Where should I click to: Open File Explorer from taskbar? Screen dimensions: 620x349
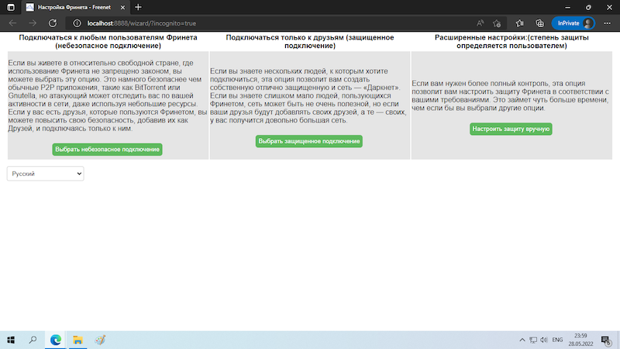point(77,340)
